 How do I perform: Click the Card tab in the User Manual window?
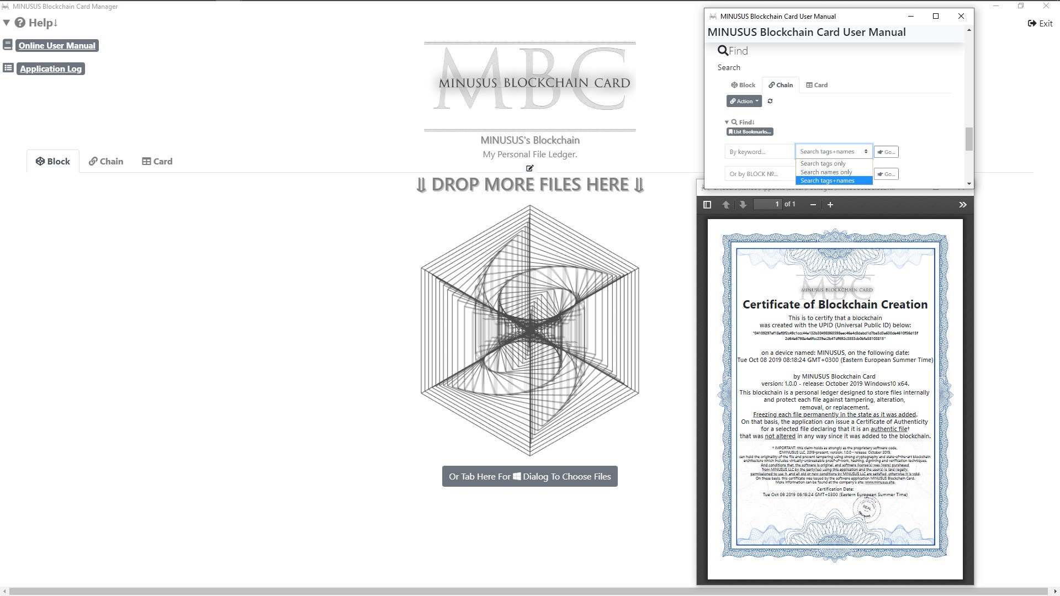point(817,85)
